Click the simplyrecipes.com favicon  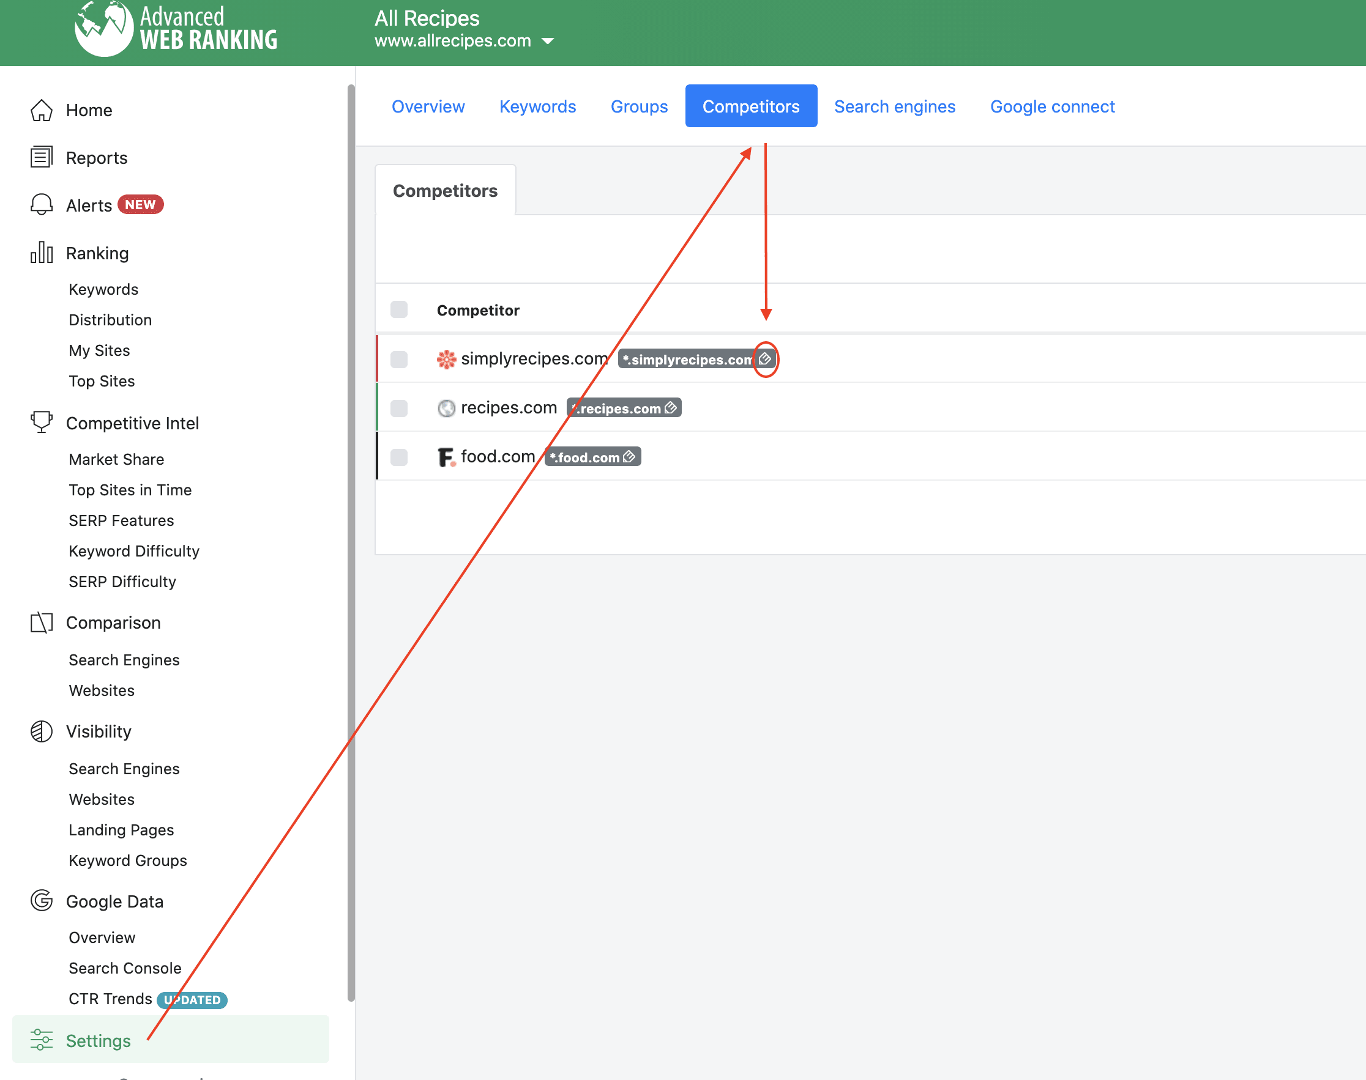[447, 359]
